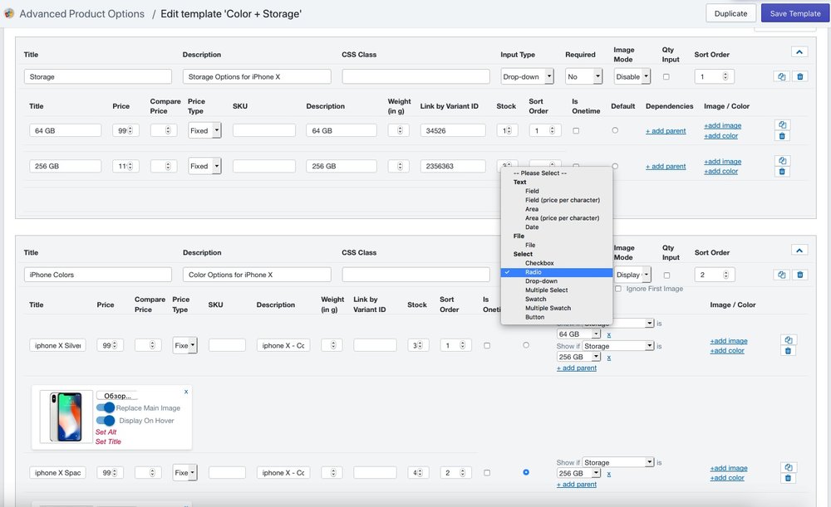Toggle Display On Hover switch
831x507 pixels.
point(106,421)
